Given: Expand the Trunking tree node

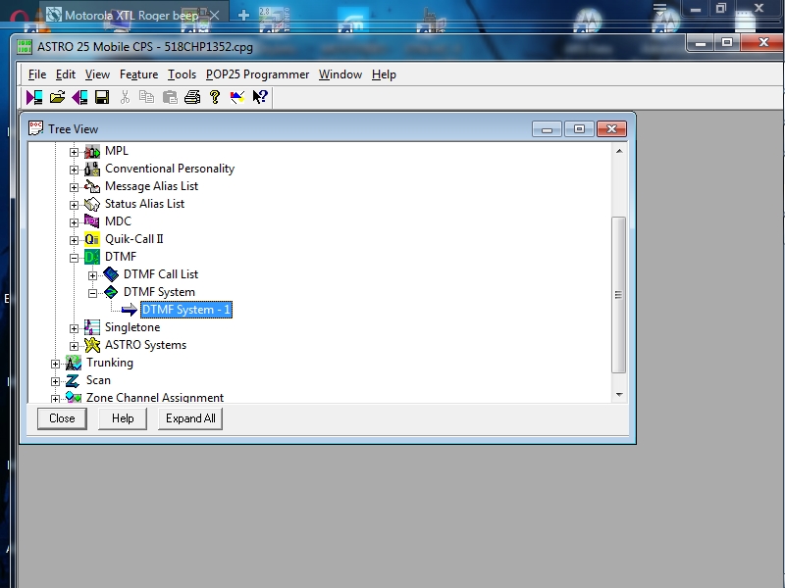Looking at the screenshot, I should click(x=56, y=364).
